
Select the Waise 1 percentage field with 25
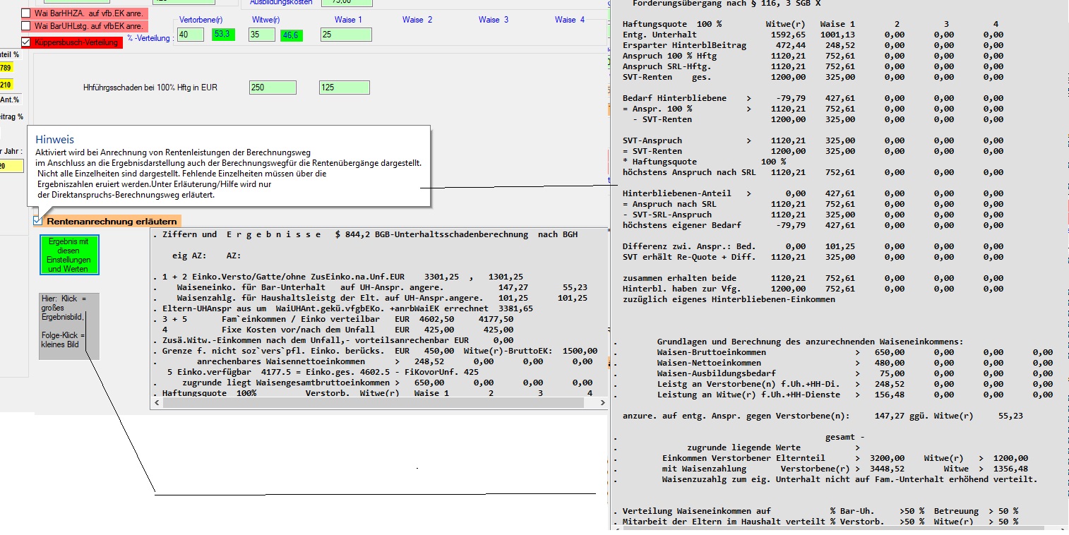pos(345,35)
